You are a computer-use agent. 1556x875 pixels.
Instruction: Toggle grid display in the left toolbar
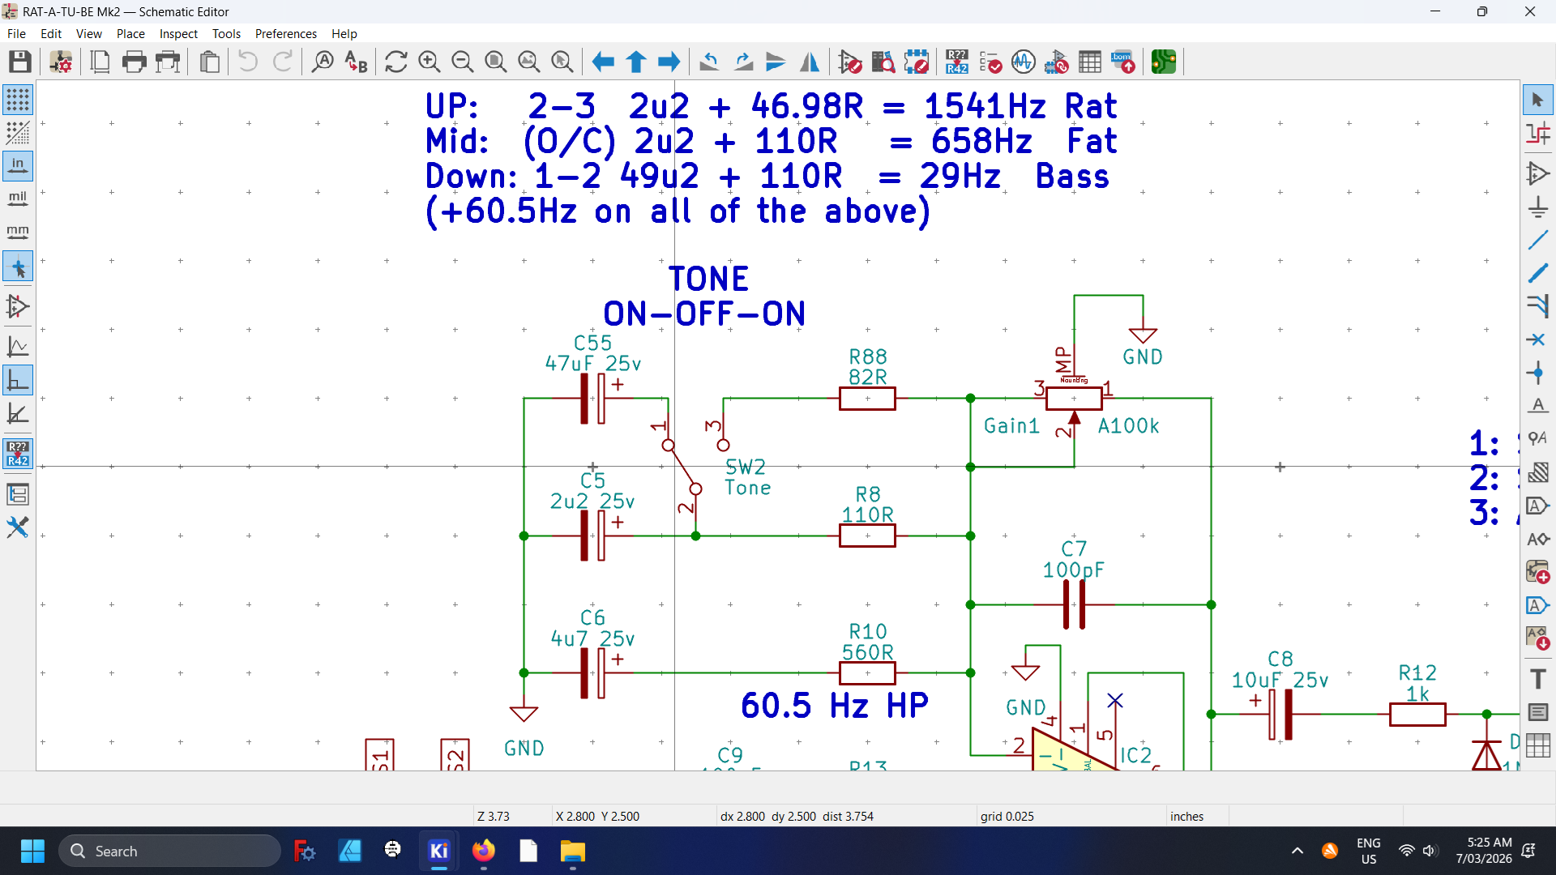(x=18, y=100)
